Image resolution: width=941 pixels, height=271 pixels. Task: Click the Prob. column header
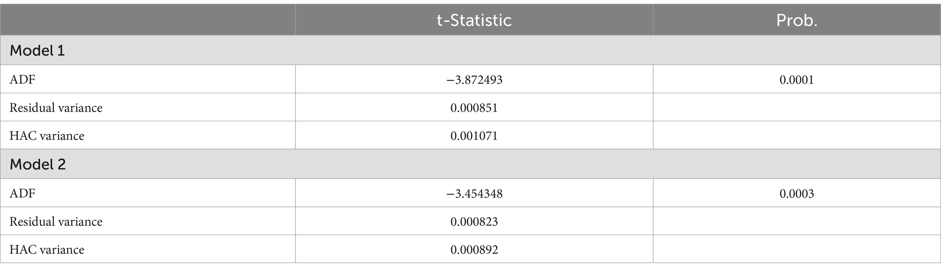point(797,20)
